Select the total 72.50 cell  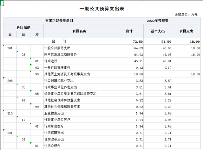(x=129, y=41)
